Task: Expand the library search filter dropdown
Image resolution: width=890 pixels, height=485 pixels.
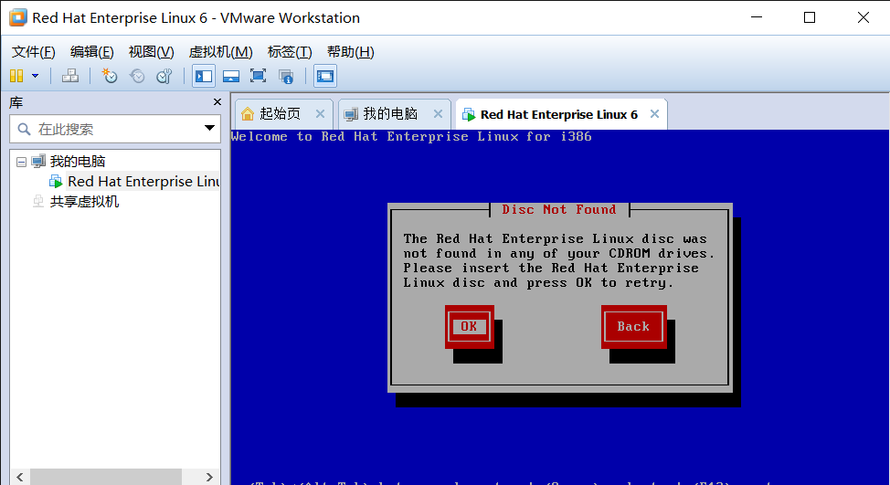Action: pyautogui.click(x=209, y=128)
